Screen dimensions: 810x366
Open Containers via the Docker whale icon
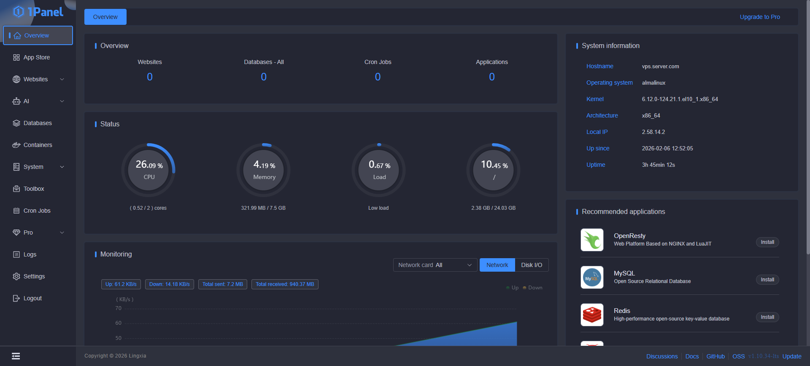[x=16, y=145]
